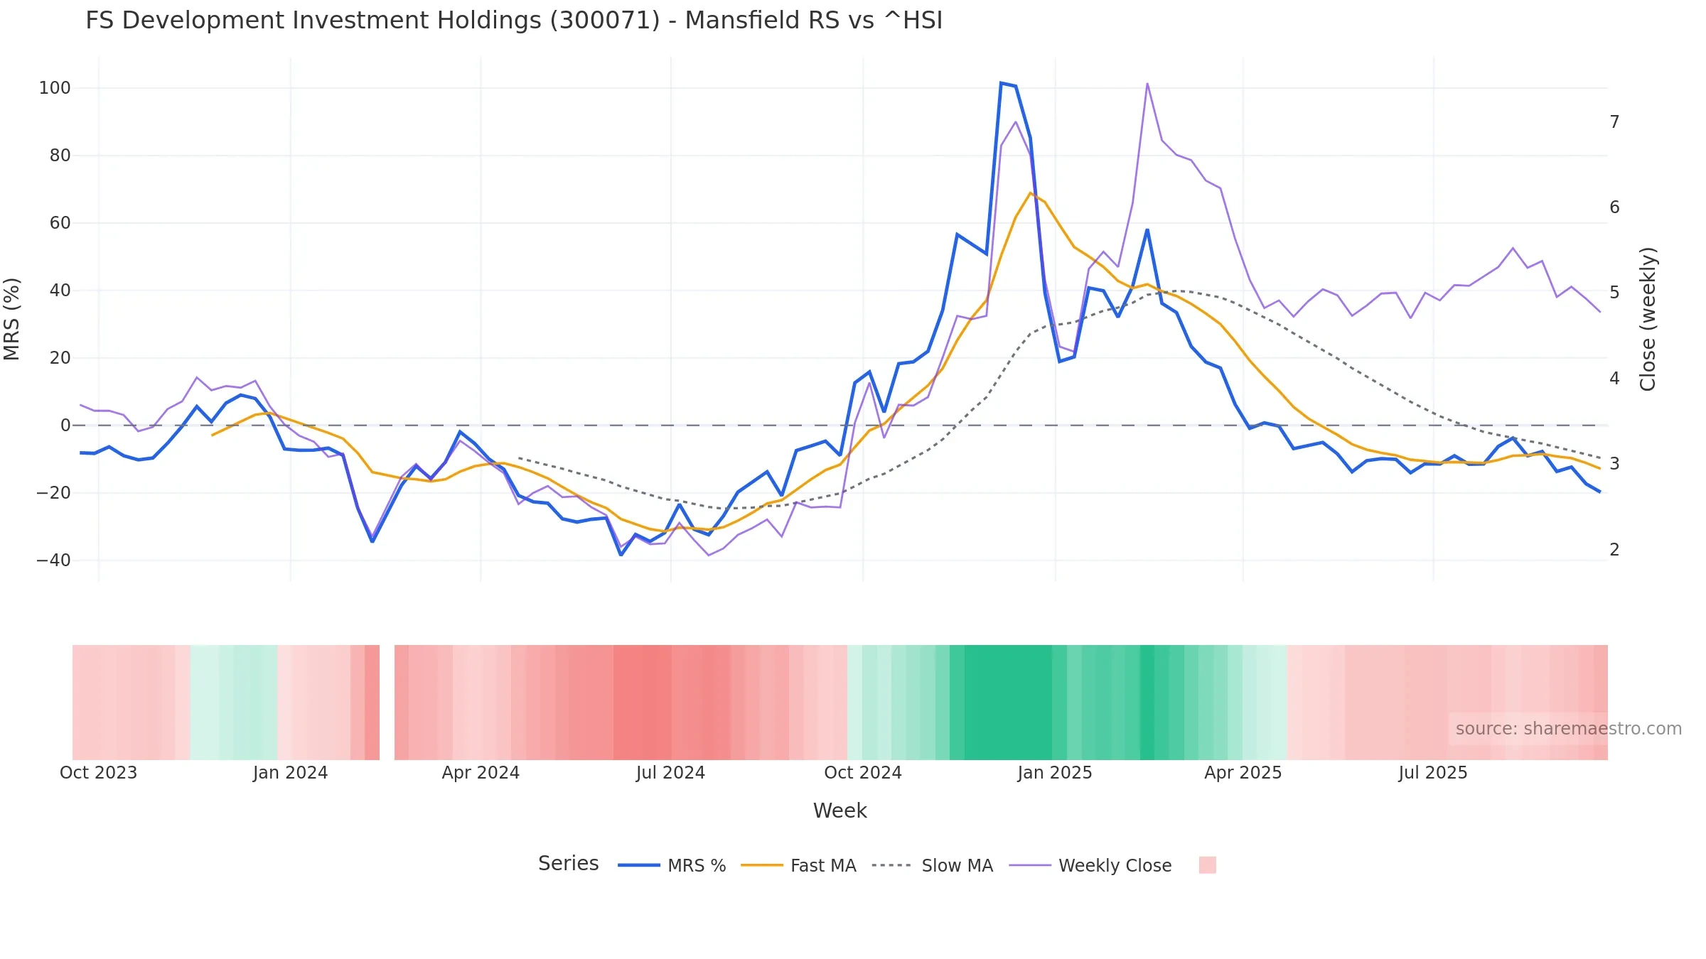
Task: Click the '5' weekly close axis tick
Action: (1615, 293)
